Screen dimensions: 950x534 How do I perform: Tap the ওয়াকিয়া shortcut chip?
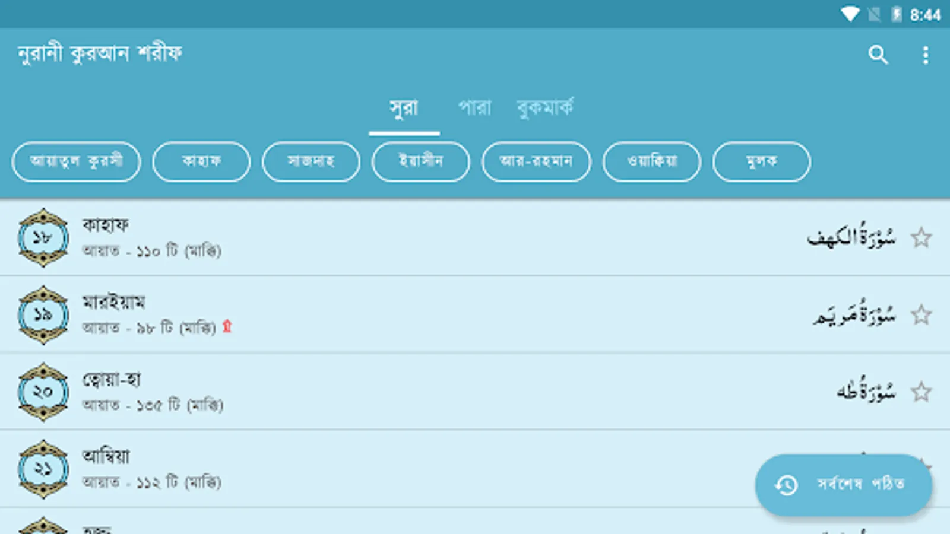(x=652, y=161)
